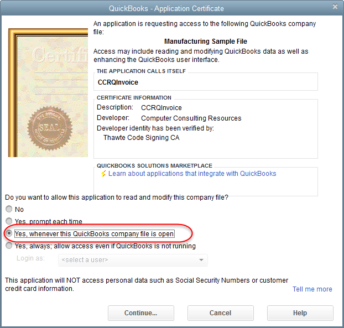Open Help for the certificate dialog

click(x=300, y=313)
